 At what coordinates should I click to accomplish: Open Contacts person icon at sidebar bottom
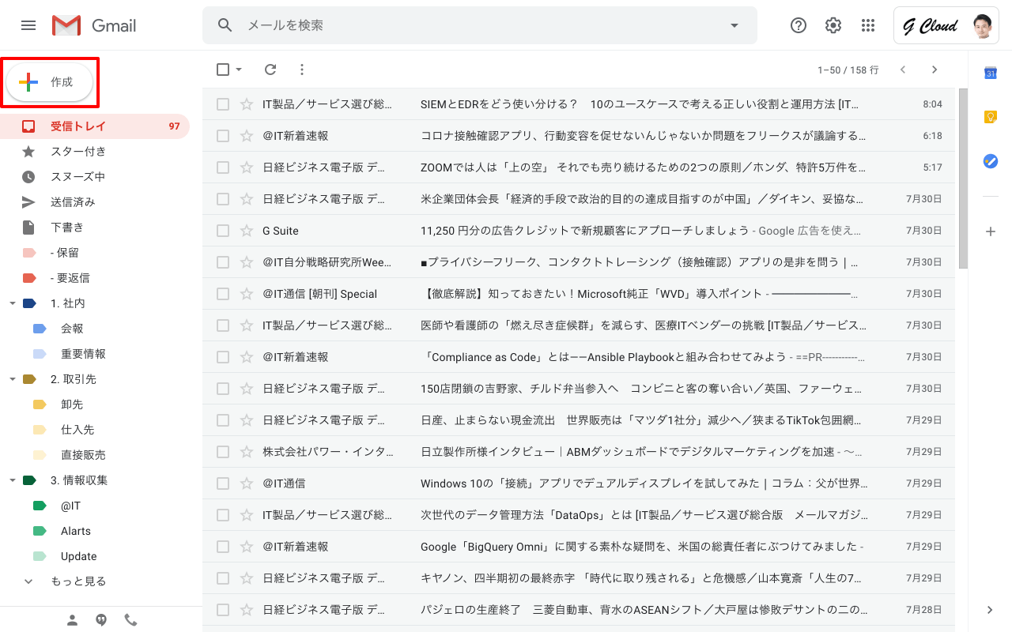[73, 620]
